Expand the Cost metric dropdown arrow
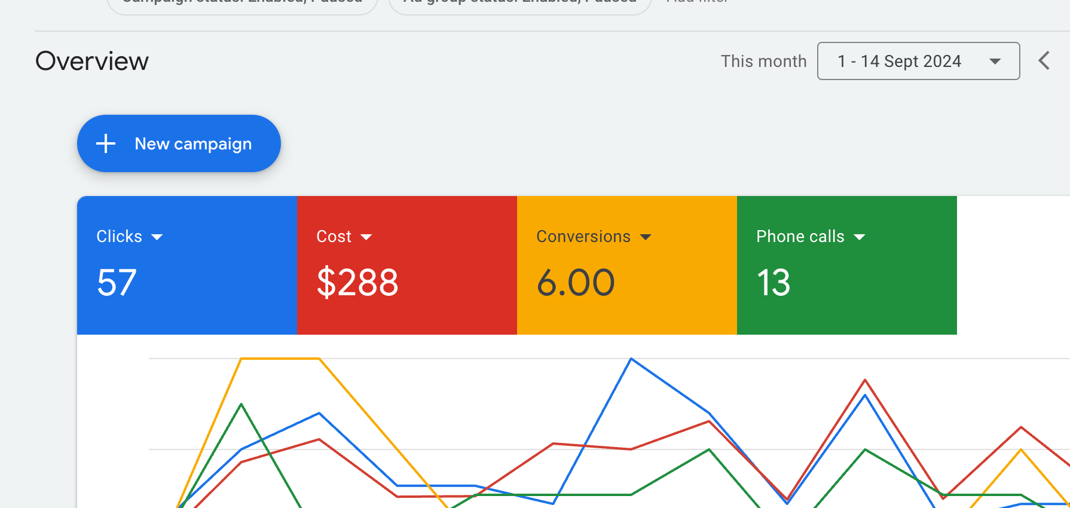This screenshot has height=508, width=1070. coord(366,237)
